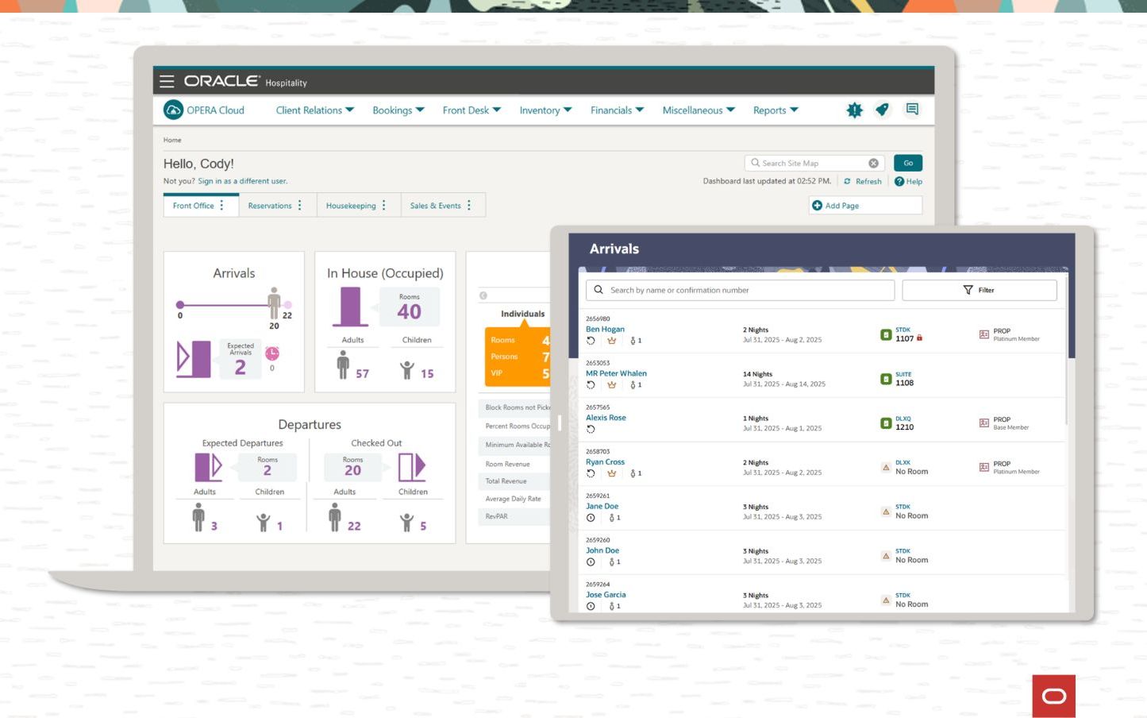This screenshot has width=1147, height=718.
Task: Click the warning triangle in John Doe row
Action: pyautogui.click(x=886, y=556)
